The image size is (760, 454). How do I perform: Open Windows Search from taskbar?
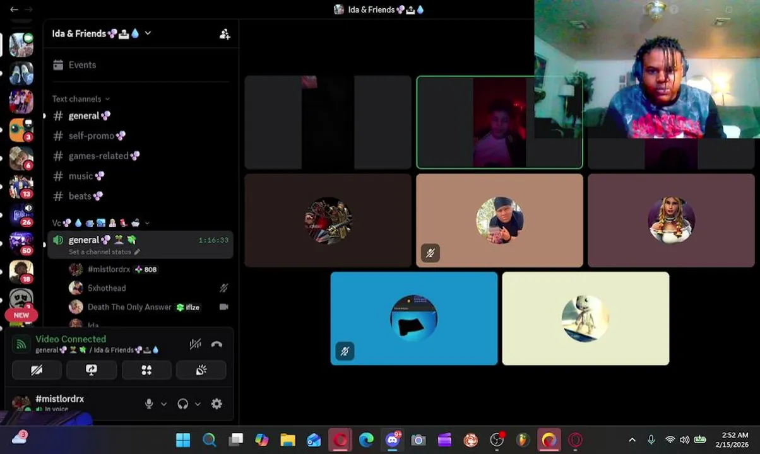coord(209,440)
